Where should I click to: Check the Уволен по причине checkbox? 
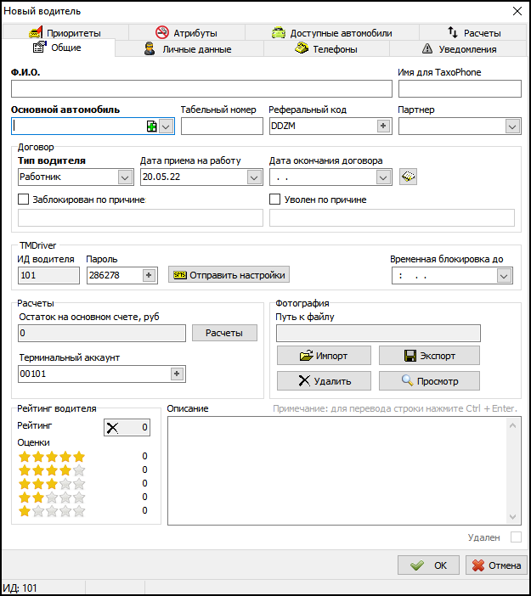tap(275, 200)
